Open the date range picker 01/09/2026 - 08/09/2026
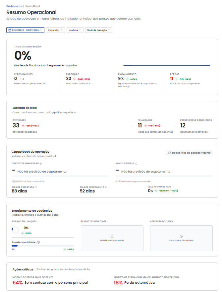 tap(25, 30)
